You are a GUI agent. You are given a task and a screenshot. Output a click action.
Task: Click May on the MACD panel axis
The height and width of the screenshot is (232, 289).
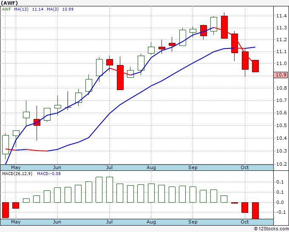pos(16,222)
